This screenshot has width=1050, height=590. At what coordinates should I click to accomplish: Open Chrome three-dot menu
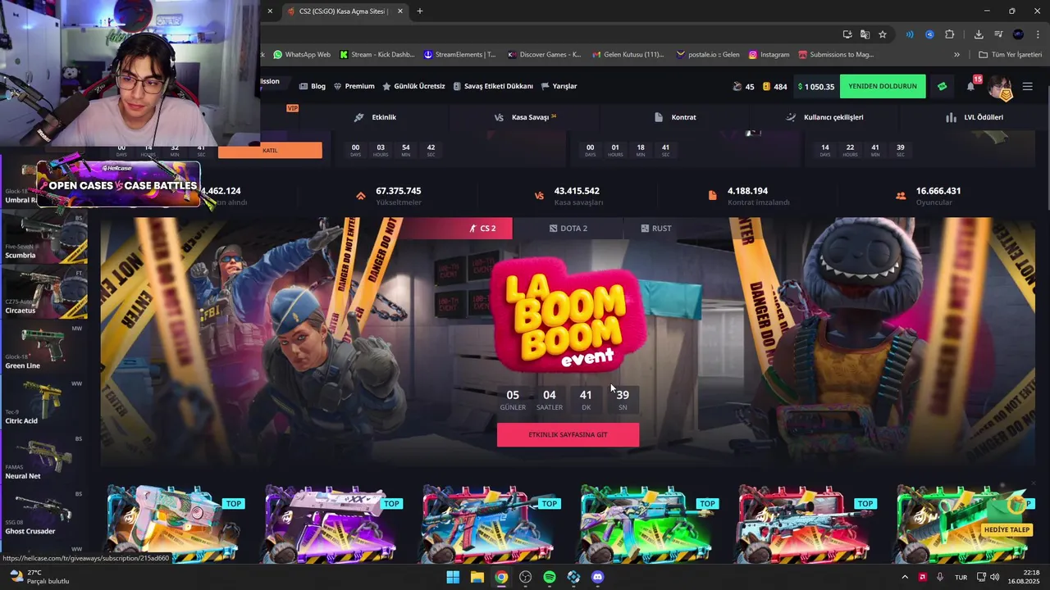(1038, 34)
